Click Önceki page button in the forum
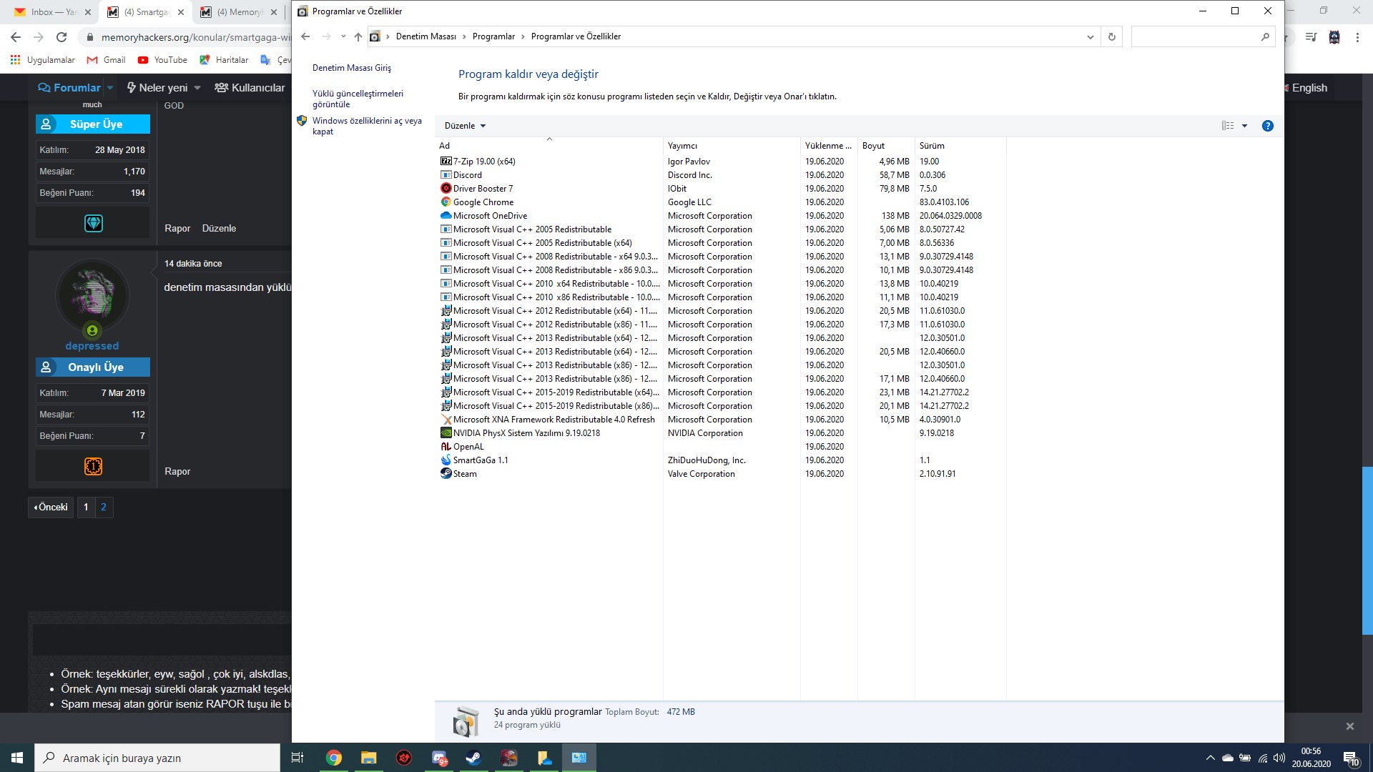This screenshot has height=772, width=1373. point(51,508)
